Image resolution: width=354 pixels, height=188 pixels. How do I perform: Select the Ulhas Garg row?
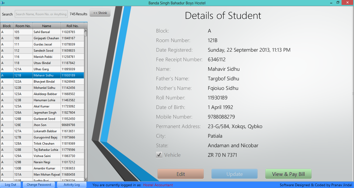click(42, 69)
